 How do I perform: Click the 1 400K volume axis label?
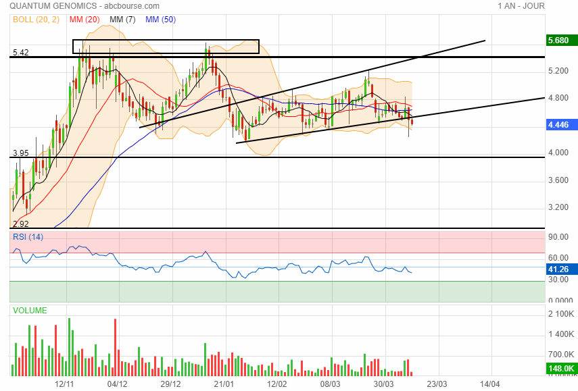(x=561, y=334)
